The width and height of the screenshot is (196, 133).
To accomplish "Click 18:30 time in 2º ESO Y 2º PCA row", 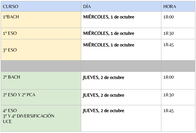I will [169, 95].
